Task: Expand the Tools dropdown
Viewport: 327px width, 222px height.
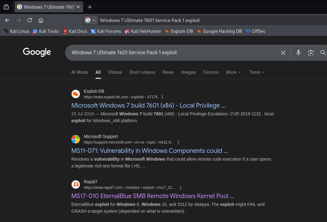Action: (257, 72)
